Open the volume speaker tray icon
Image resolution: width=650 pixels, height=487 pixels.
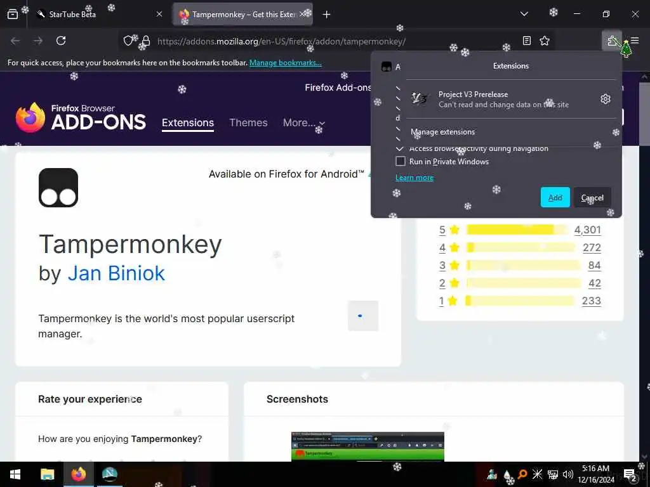(567, 474)
